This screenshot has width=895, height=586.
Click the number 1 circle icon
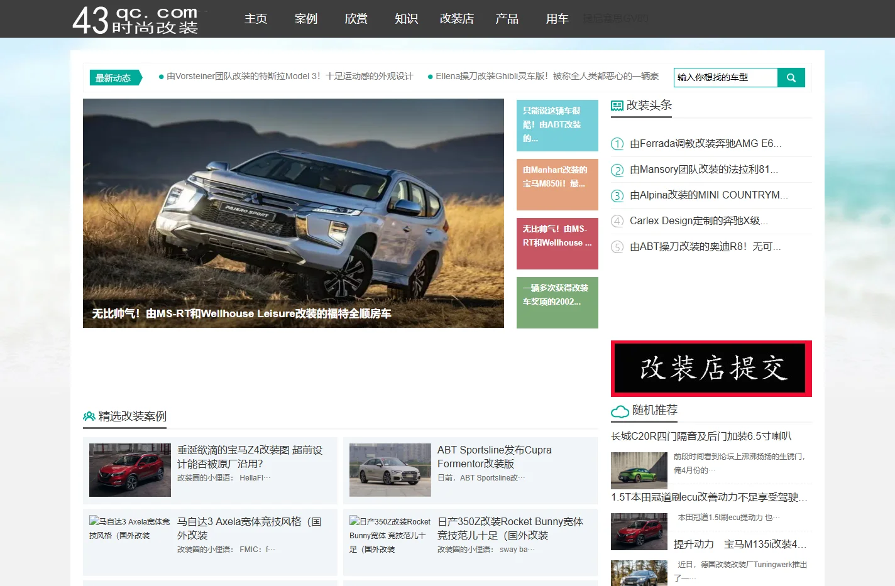pyautogui.click(x=617, y=144)
